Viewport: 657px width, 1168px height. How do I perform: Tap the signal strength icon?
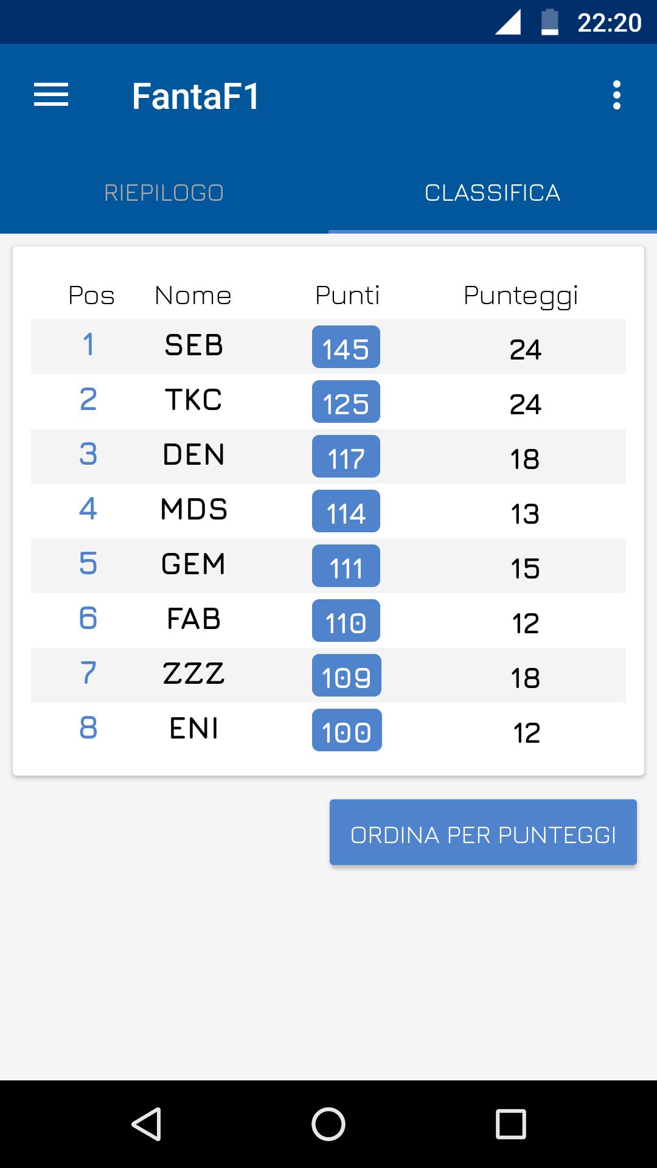(507, 23)
